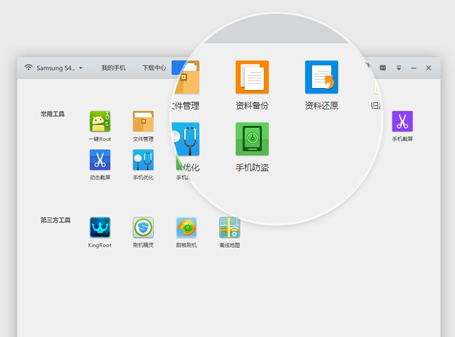The height and width of the screenshot is (337, 455).
Task: Expand the title bar menu arrow
Action: click(x=399, y=68)
